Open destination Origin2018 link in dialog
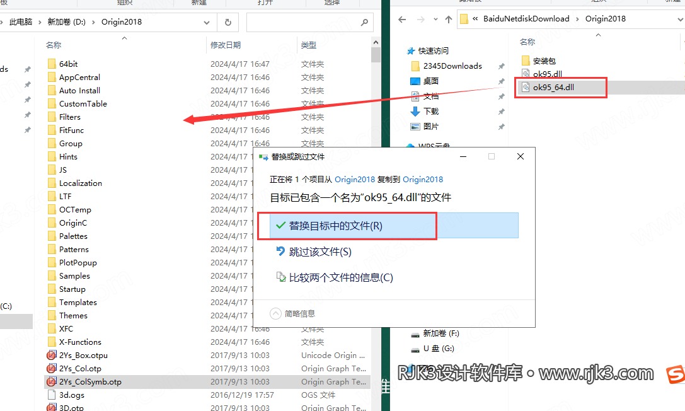Image resolution: width=685 pixels, height=411 pixels. (423, 180)
